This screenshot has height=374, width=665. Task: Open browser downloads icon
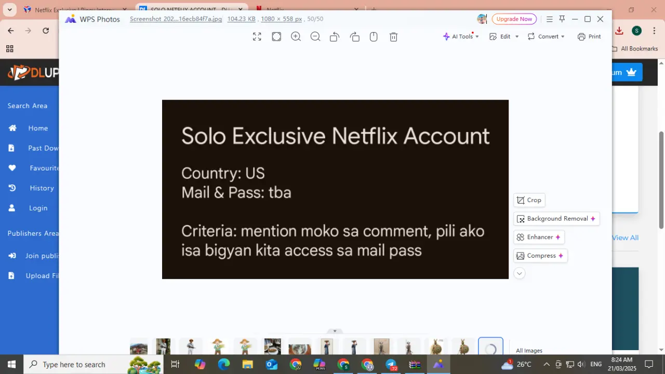click(x=619, y=31)
